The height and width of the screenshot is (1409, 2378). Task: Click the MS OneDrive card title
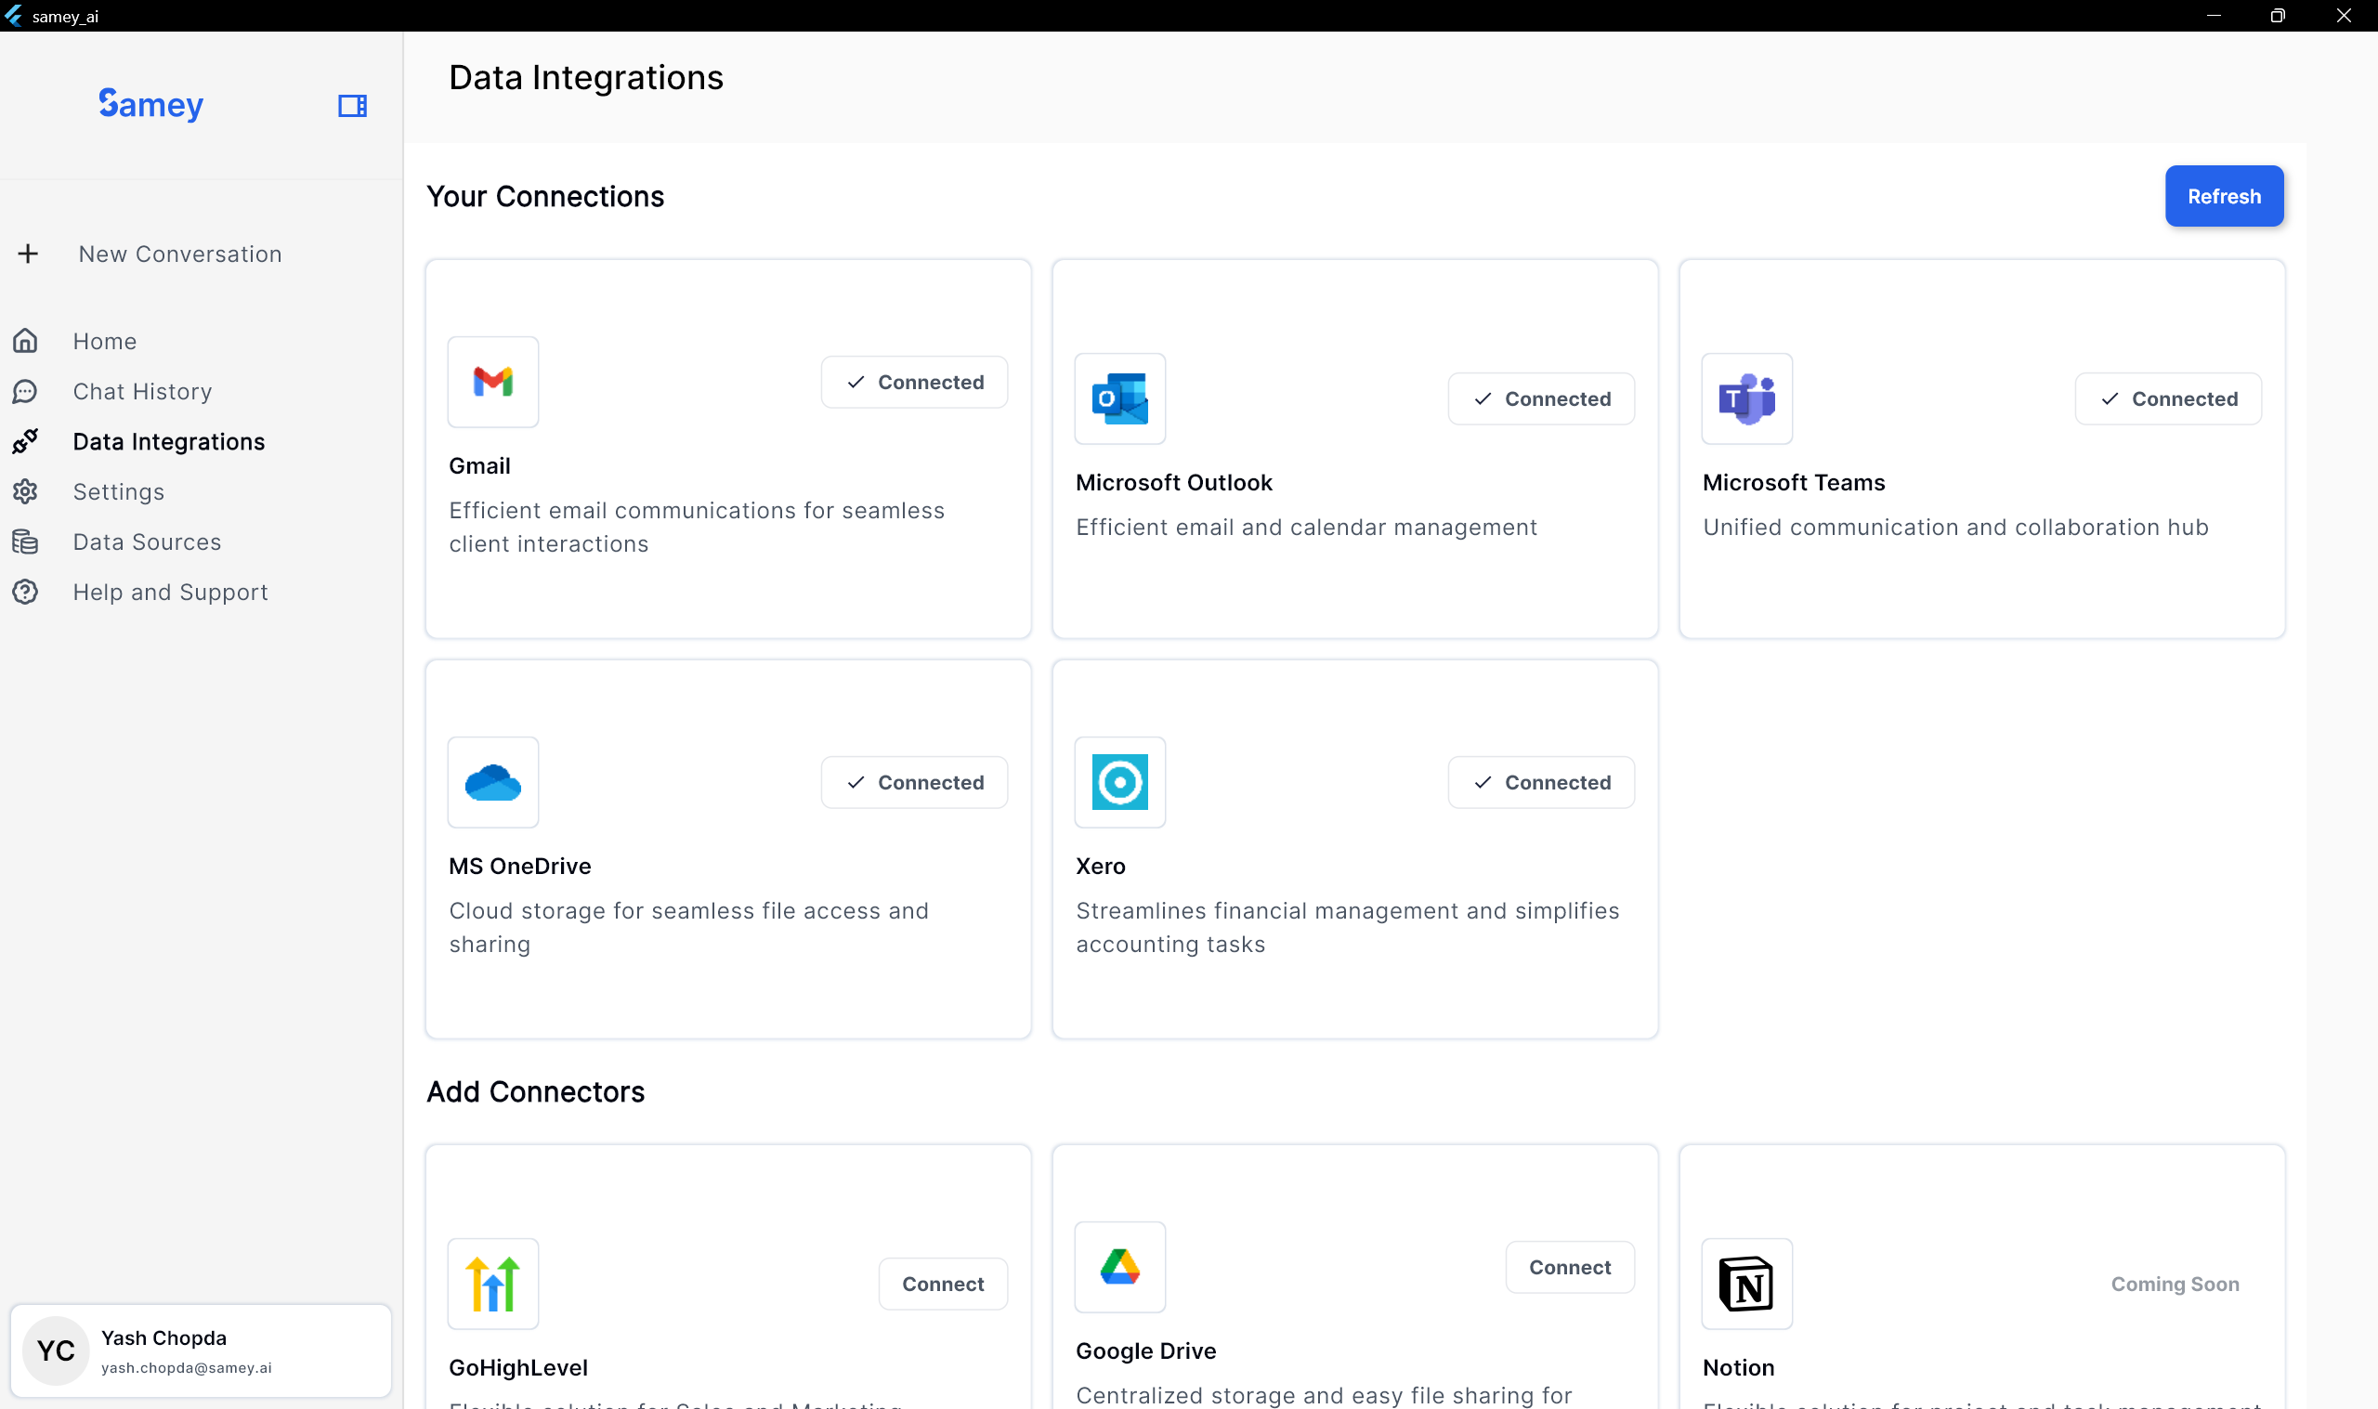(519, 866)
